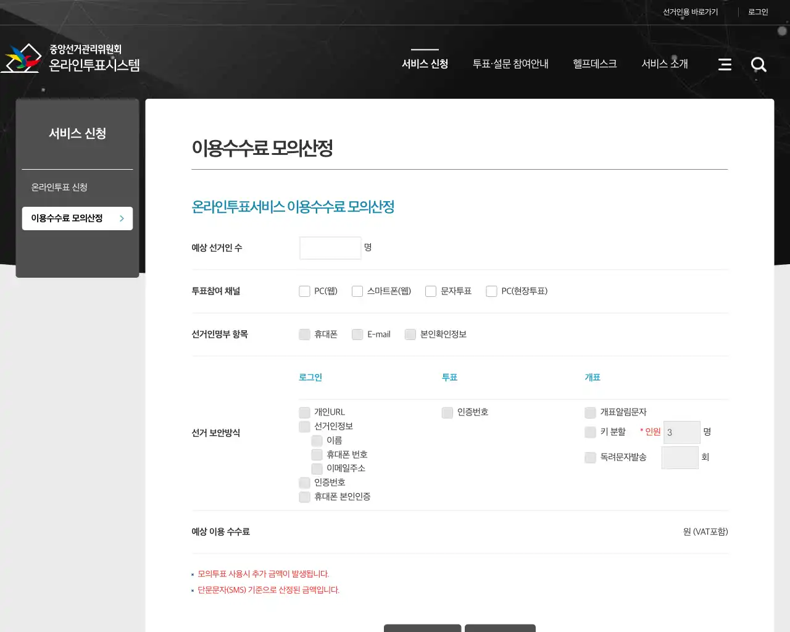Click the 로그인 link at top right
Image resolution: width=790 pixels, height=632 pixels.
(x=757, y=11)
